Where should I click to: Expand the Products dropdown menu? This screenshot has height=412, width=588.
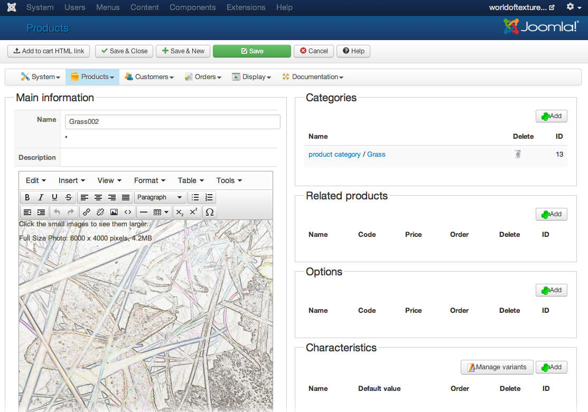click(92, 77)
